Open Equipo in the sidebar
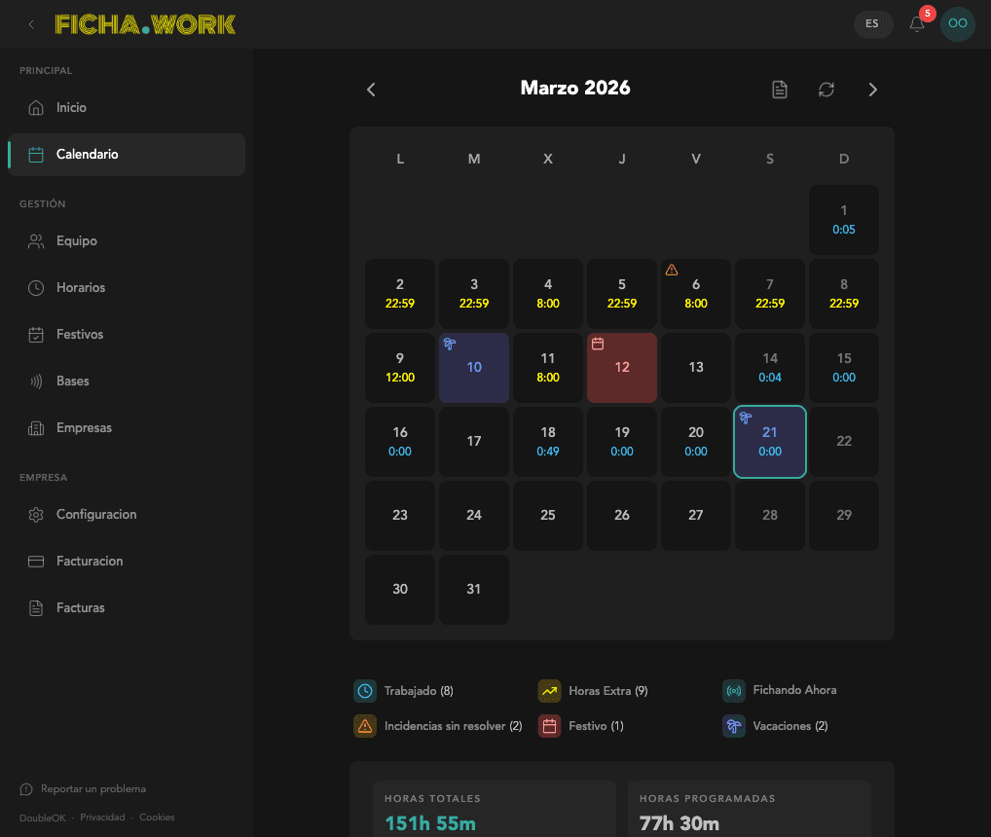The image size is (991, 837). (x=76, y=241)
